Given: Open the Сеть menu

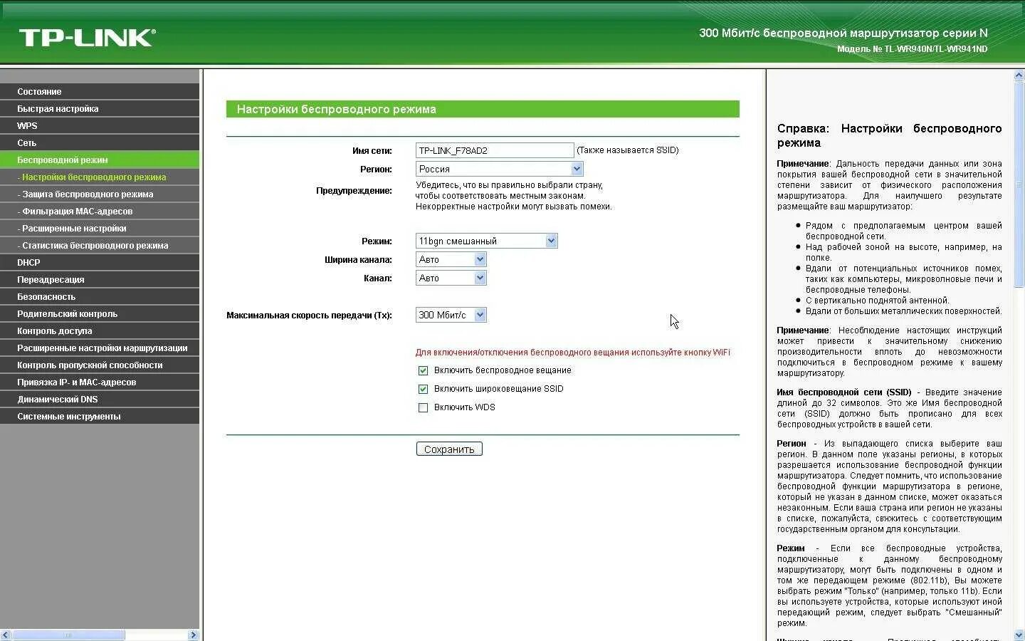Looking at the screenshot, I should click(x=100, y=142).
